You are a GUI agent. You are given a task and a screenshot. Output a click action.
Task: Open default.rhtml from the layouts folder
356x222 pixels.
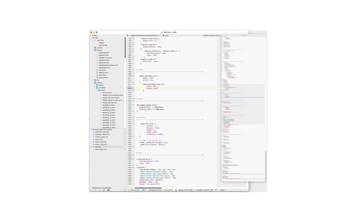103,73
